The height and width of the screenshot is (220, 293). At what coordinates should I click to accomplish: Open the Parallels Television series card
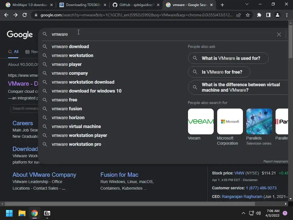[259, 127]
